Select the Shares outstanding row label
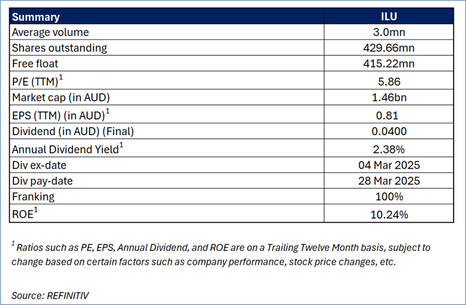466x305 pixels. coord(60,48)
